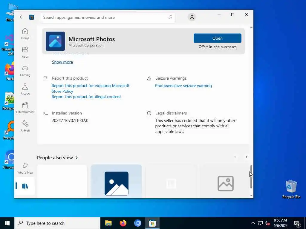The image size is (306, 229).
Task: Open Photosensitive seizure warning link
Action: (x=183, y=86)
